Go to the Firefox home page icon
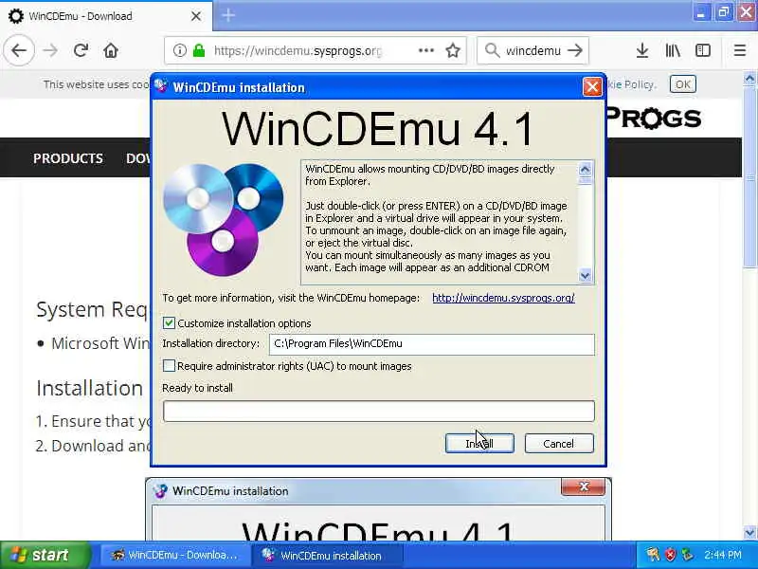The height and width of the screenshot is (569, 758). 111,50
